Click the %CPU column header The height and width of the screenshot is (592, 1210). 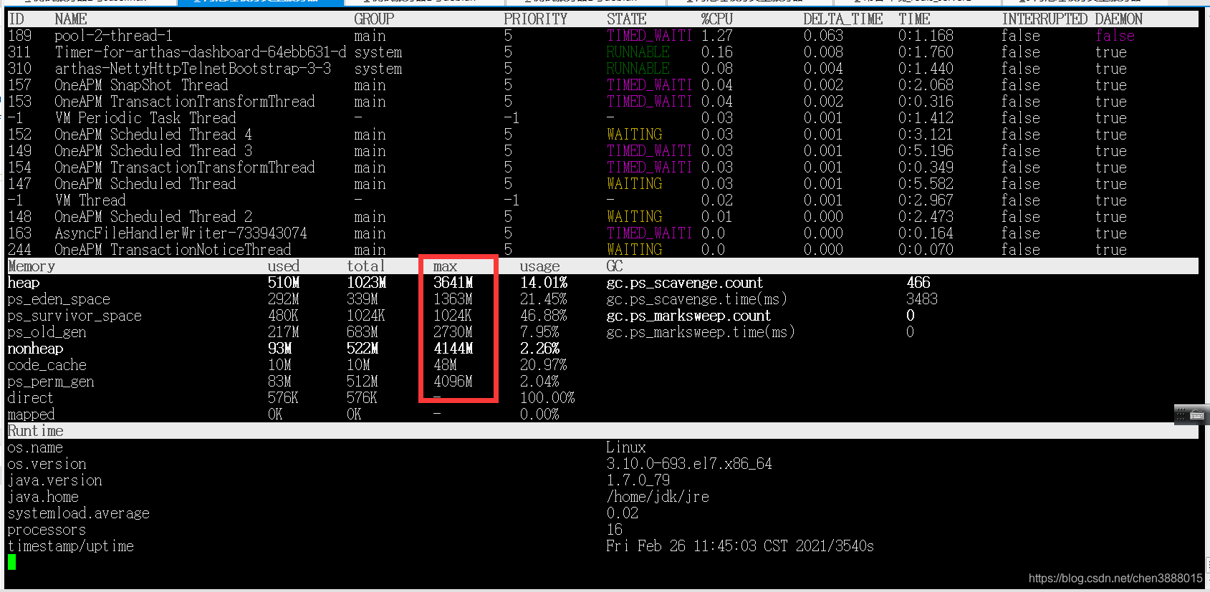(x=716, y=19)
